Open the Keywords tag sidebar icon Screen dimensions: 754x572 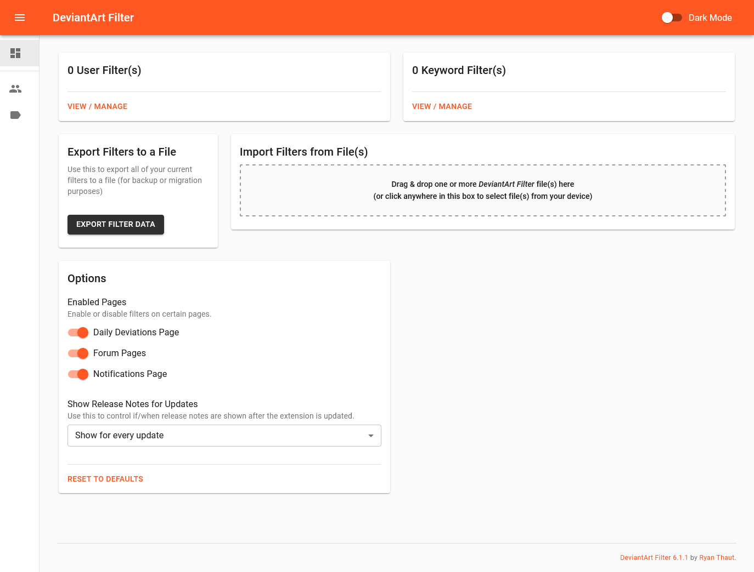(x=15, y=115)
